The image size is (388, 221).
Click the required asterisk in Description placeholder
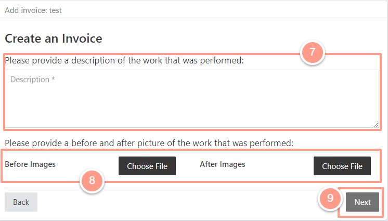53,79
